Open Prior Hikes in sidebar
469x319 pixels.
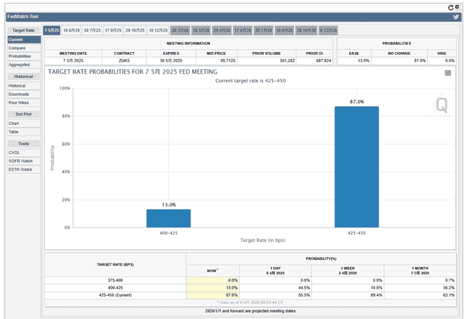(x=19, y=102)
